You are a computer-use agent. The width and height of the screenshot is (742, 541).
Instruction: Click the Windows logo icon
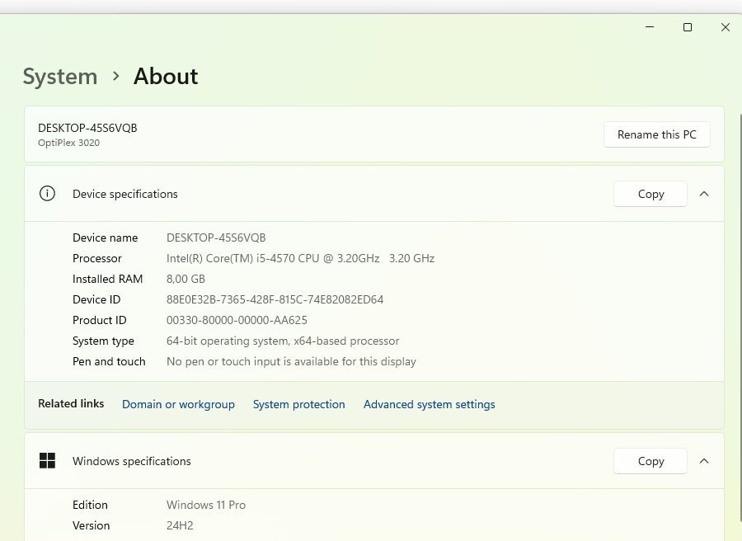click(47, 461)
